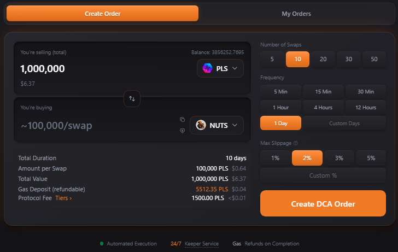Viewport: 398px width, 252px height.
Task: Switch to the My Orders tab
Action: tap(296, 14)
